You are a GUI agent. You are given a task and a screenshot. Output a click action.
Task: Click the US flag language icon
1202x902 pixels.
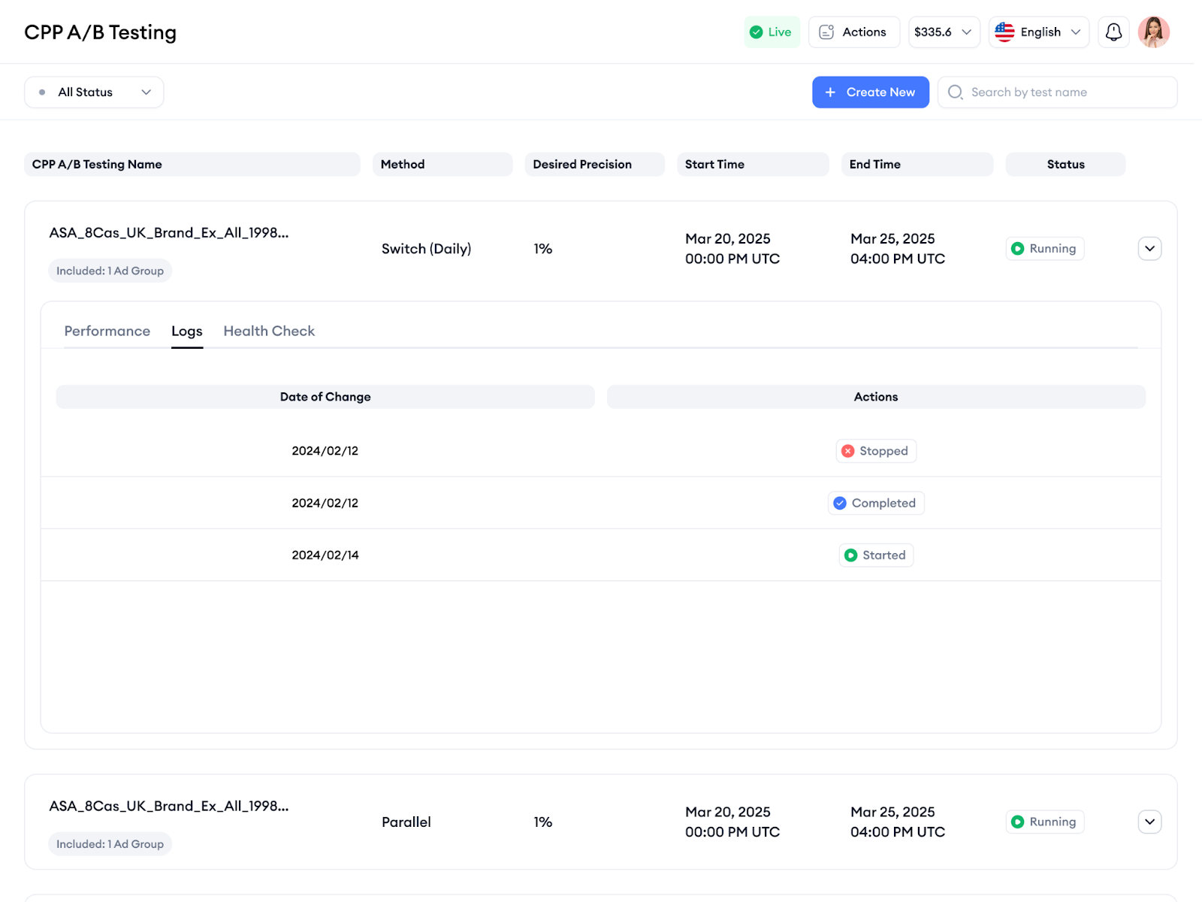tap(1004, 32)
